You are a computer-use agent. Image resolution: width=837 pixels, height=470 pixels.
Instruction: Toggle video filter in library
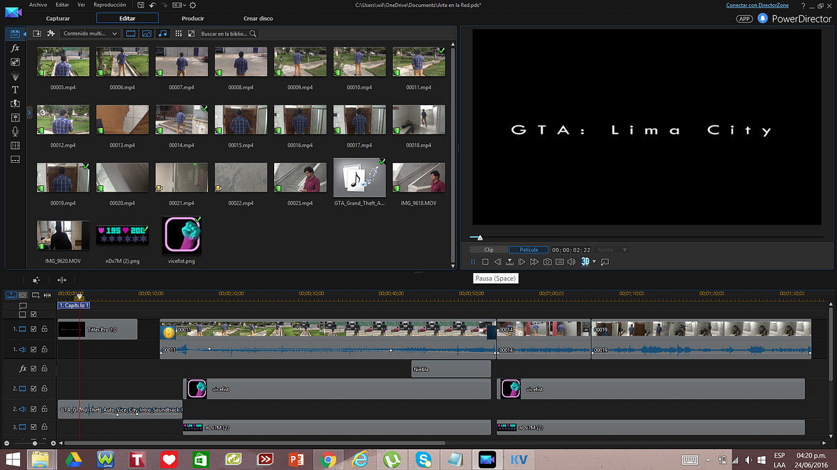tap(130, 33)
